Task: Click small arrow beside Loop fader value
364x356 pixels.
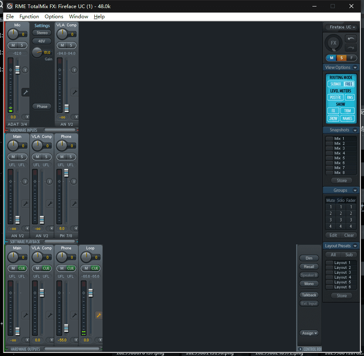Action: (100, 340)
